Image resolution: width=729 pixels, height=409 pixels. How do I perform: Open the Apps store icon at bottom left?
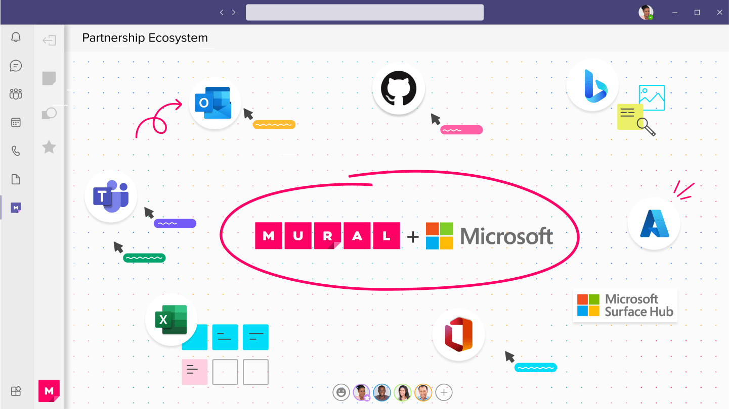[x=16, y=391]
